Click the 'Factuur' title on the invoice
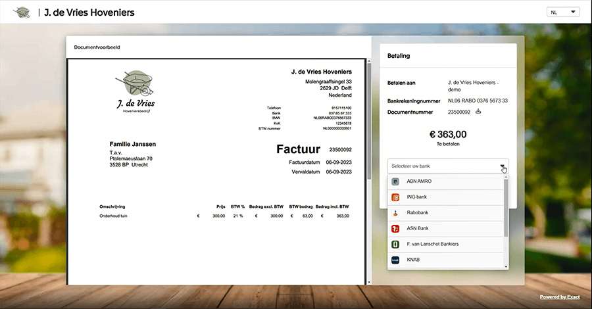The image size is (592, 309). 298,149
